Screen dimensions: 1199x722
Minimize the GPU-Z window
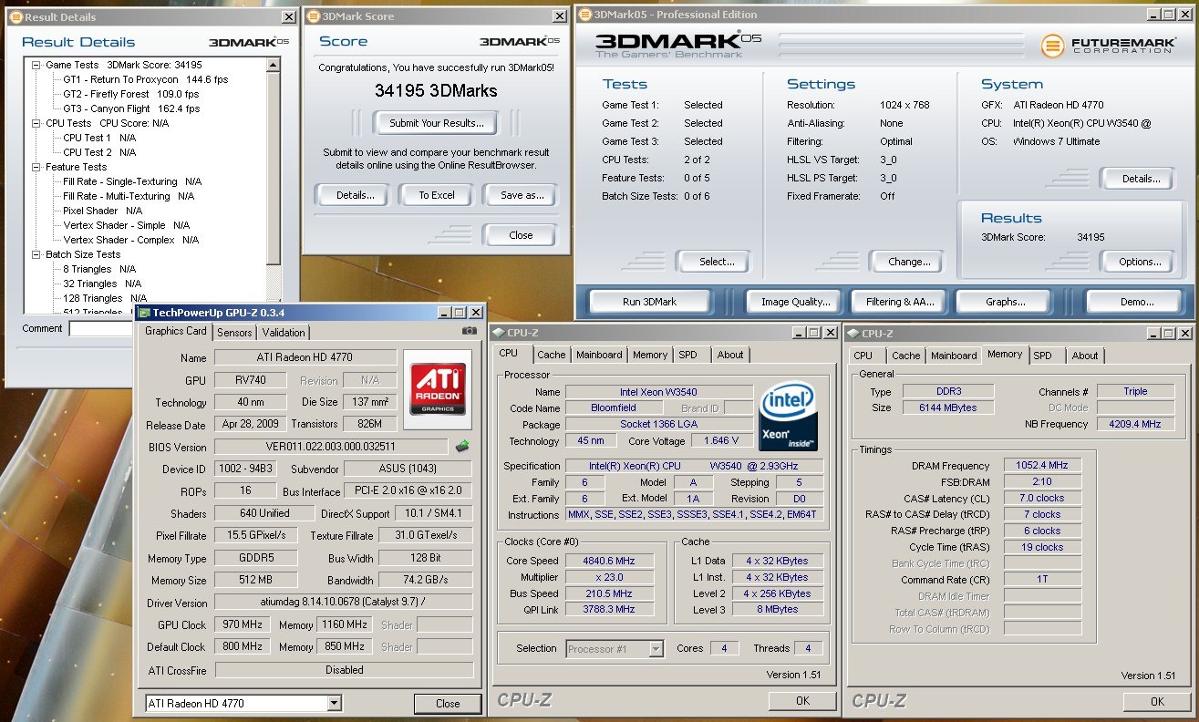point(444,313)
